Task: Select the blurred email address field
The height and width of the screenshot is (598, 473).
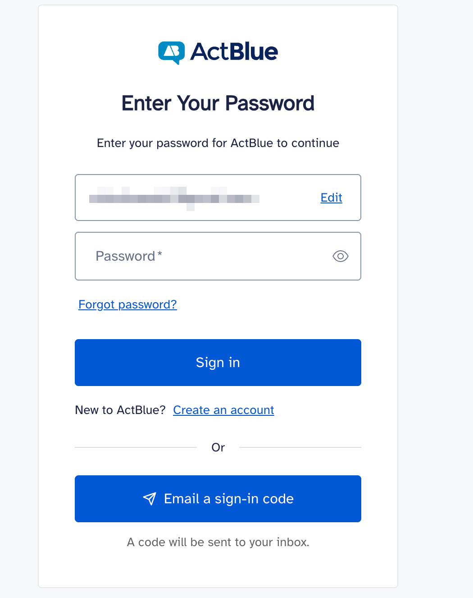Action: pos(176,198)
